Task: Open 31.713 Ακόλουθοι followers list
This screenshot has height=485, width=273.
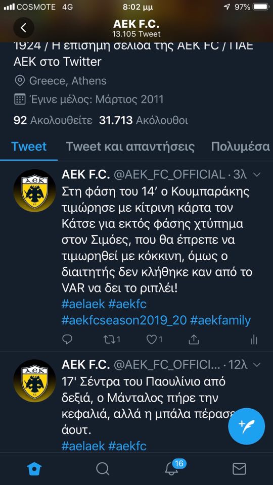Action: point(143,120)
